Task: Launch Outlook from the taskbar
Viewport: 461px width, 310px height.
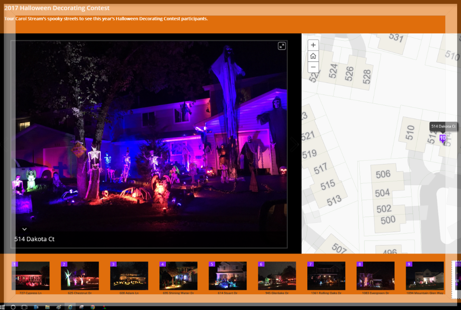Action: click(36, 307)
